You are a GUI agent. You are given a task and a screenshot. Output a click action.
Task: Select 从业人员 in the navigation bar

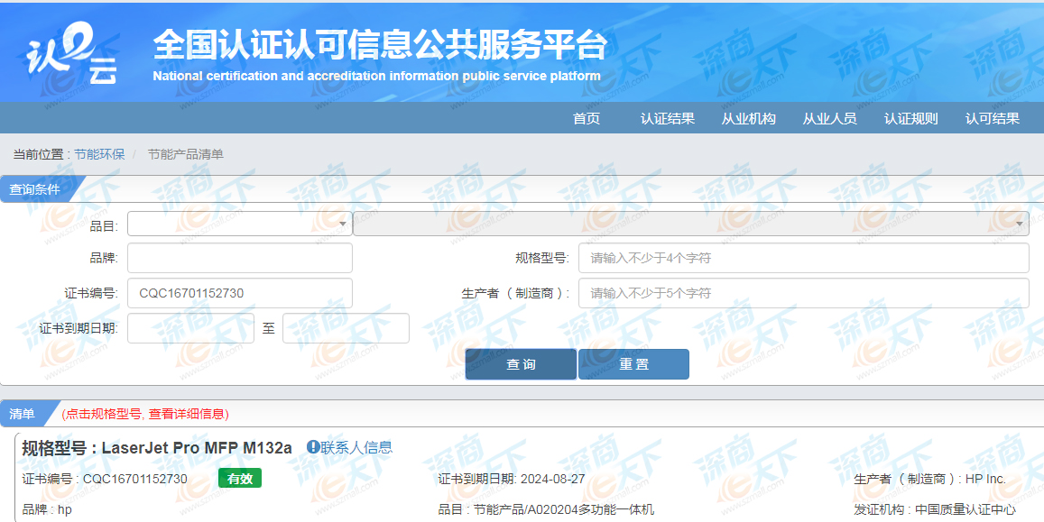point(829,118)
